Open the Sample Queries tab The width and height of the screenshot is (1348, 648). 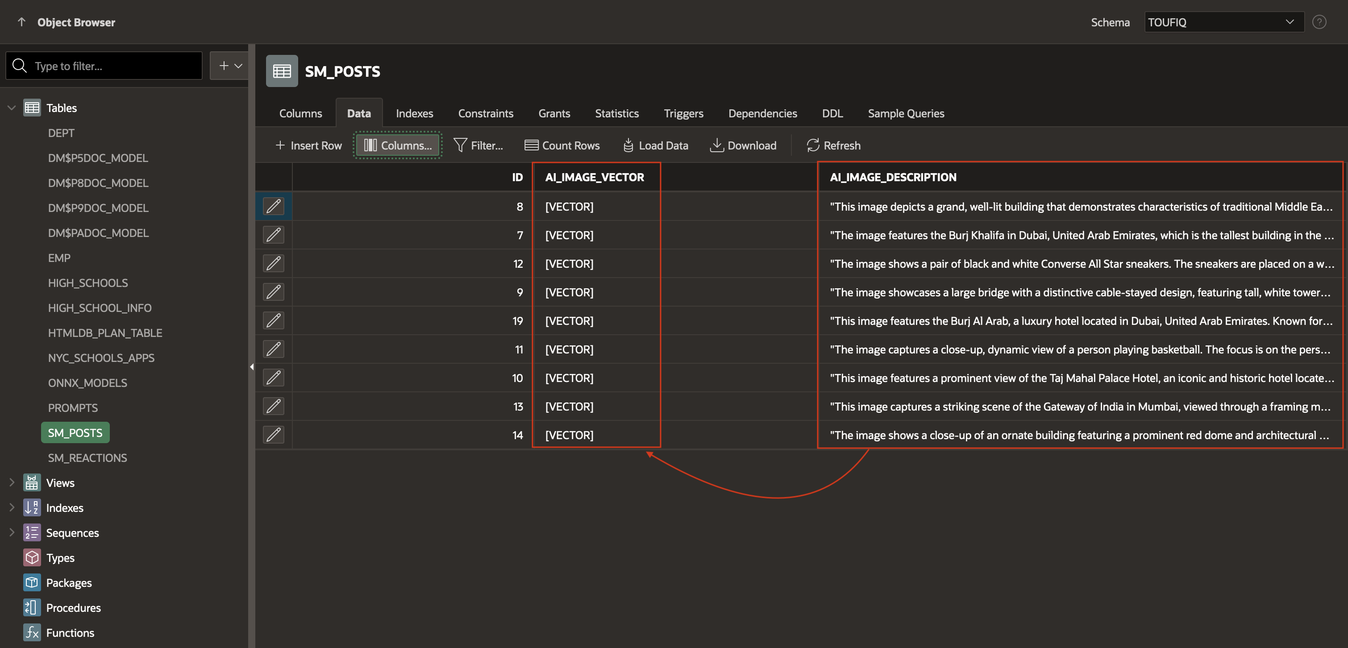906,113
